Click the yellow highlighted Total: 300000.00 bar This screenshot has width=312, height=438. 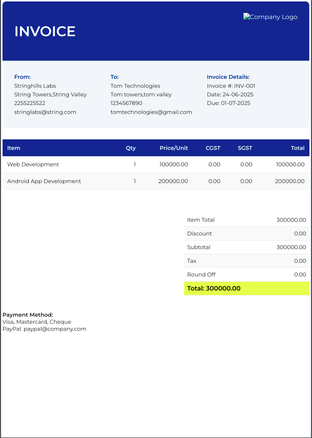(246, 288)
